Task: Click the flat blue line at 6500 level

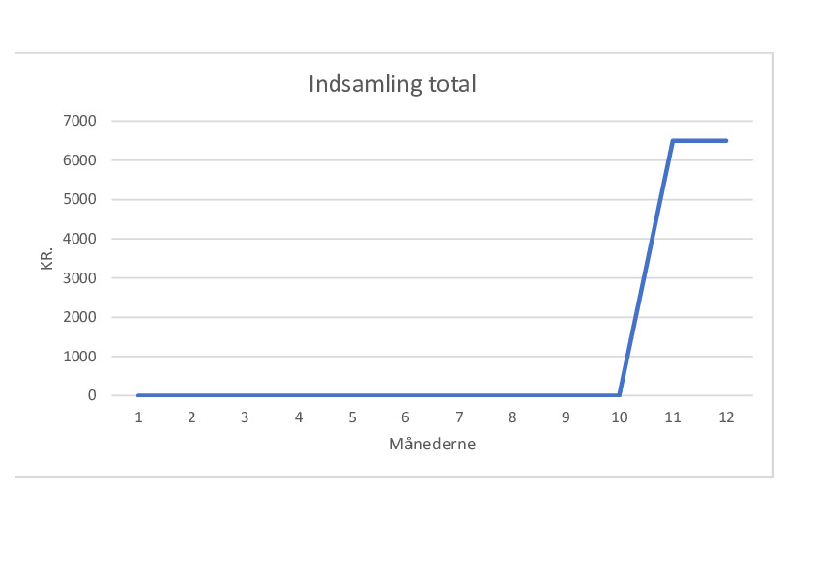Action: [699, 141]
